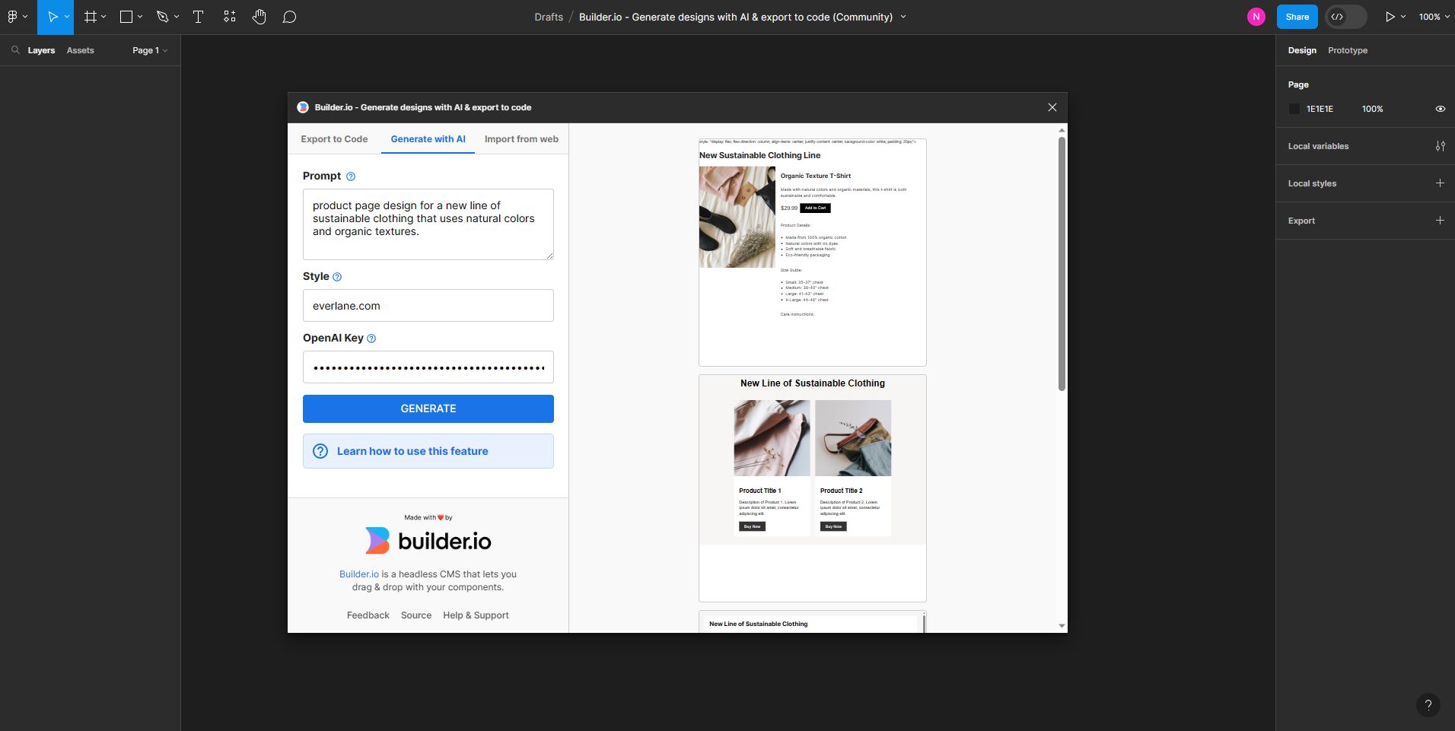Open the Layers tab
1455x731 pixels.
[41, 50]
